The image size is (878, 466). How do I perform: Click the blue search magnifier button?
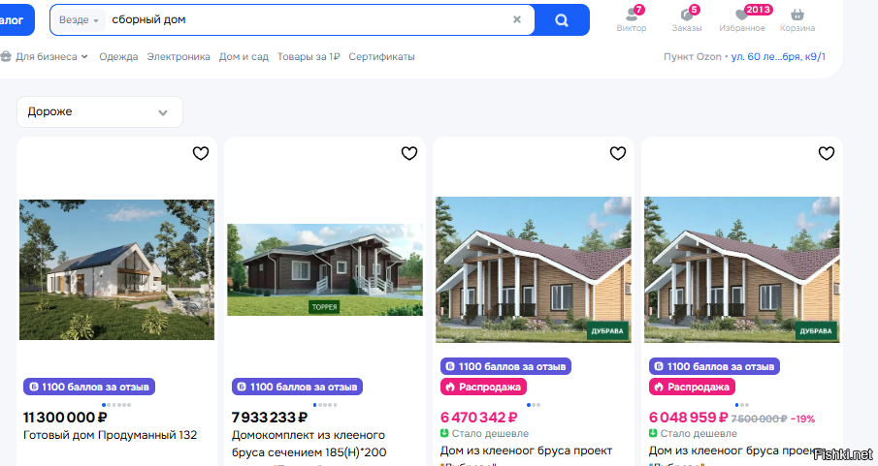(562, 19)
